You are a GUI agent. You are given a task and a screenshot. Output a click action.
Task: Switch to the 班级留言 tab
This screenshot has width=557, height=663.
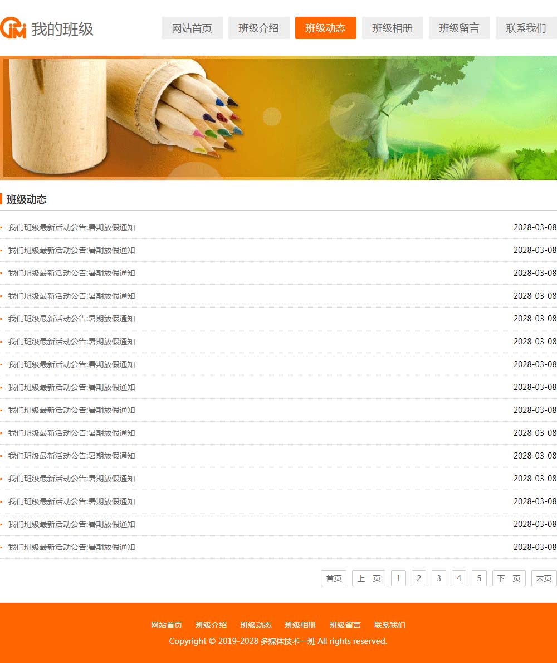pos(459,28)
